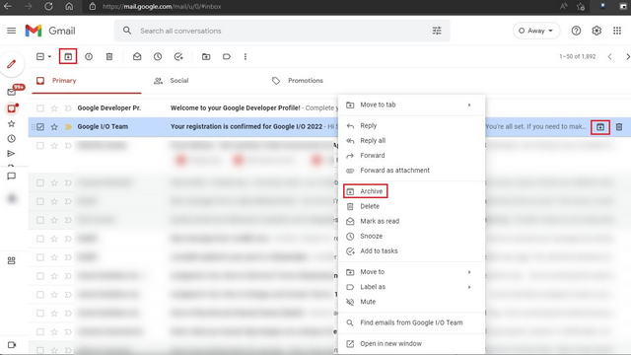Add to tasks from toolbar icon
The width and height of the screenshot is (631, 355).
(x=178, y=57)
